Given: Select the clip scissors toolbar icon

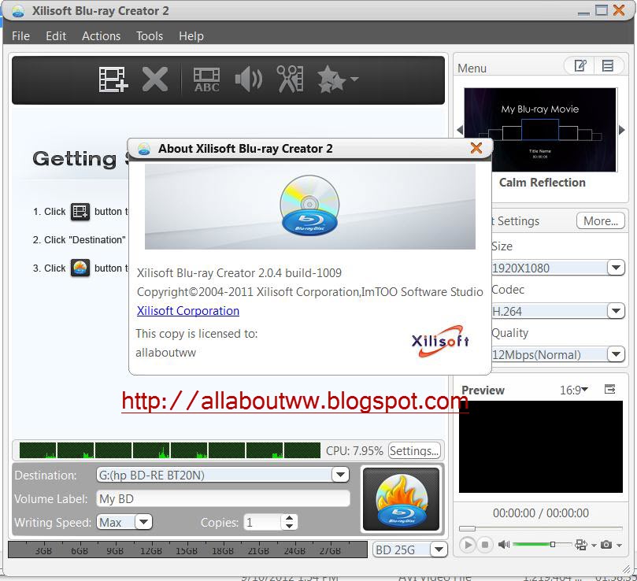Looking at the screenshot, I should 290,80.
